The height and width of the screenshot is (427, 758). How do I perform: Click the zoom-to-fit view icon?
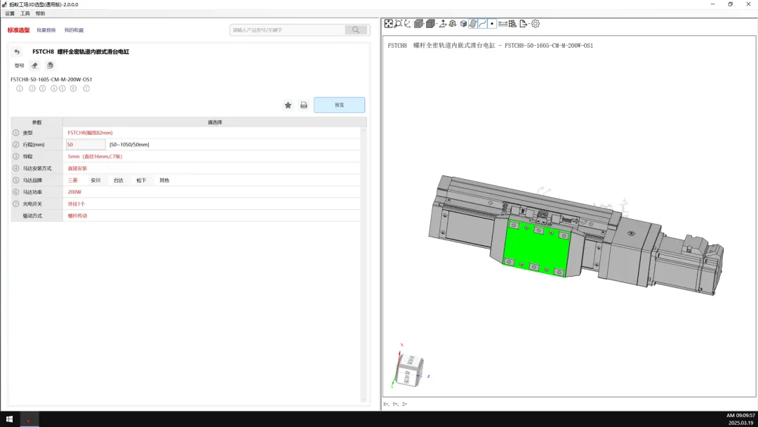(389, 24)
